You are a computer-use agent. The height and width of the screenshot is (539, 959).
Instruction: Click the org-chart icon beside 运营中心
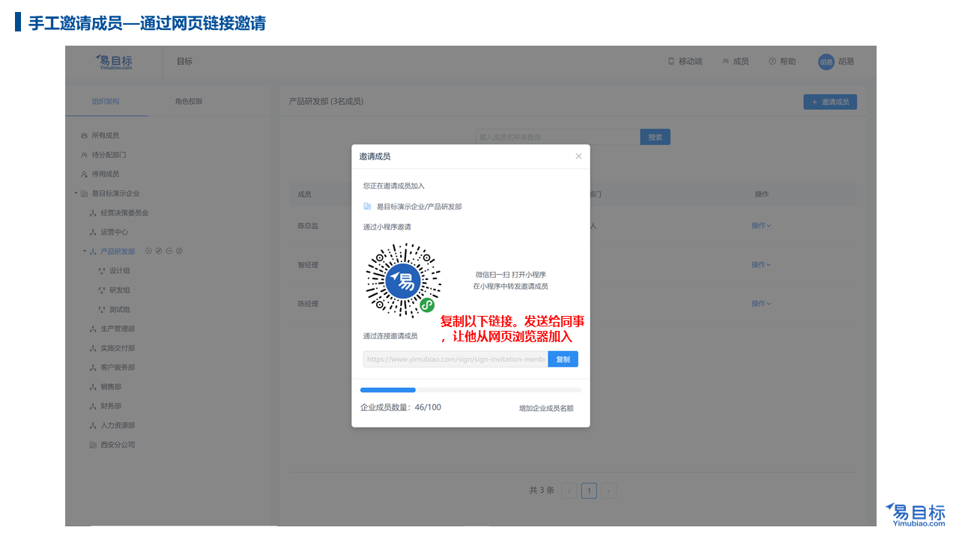click(x=93, y=232)
